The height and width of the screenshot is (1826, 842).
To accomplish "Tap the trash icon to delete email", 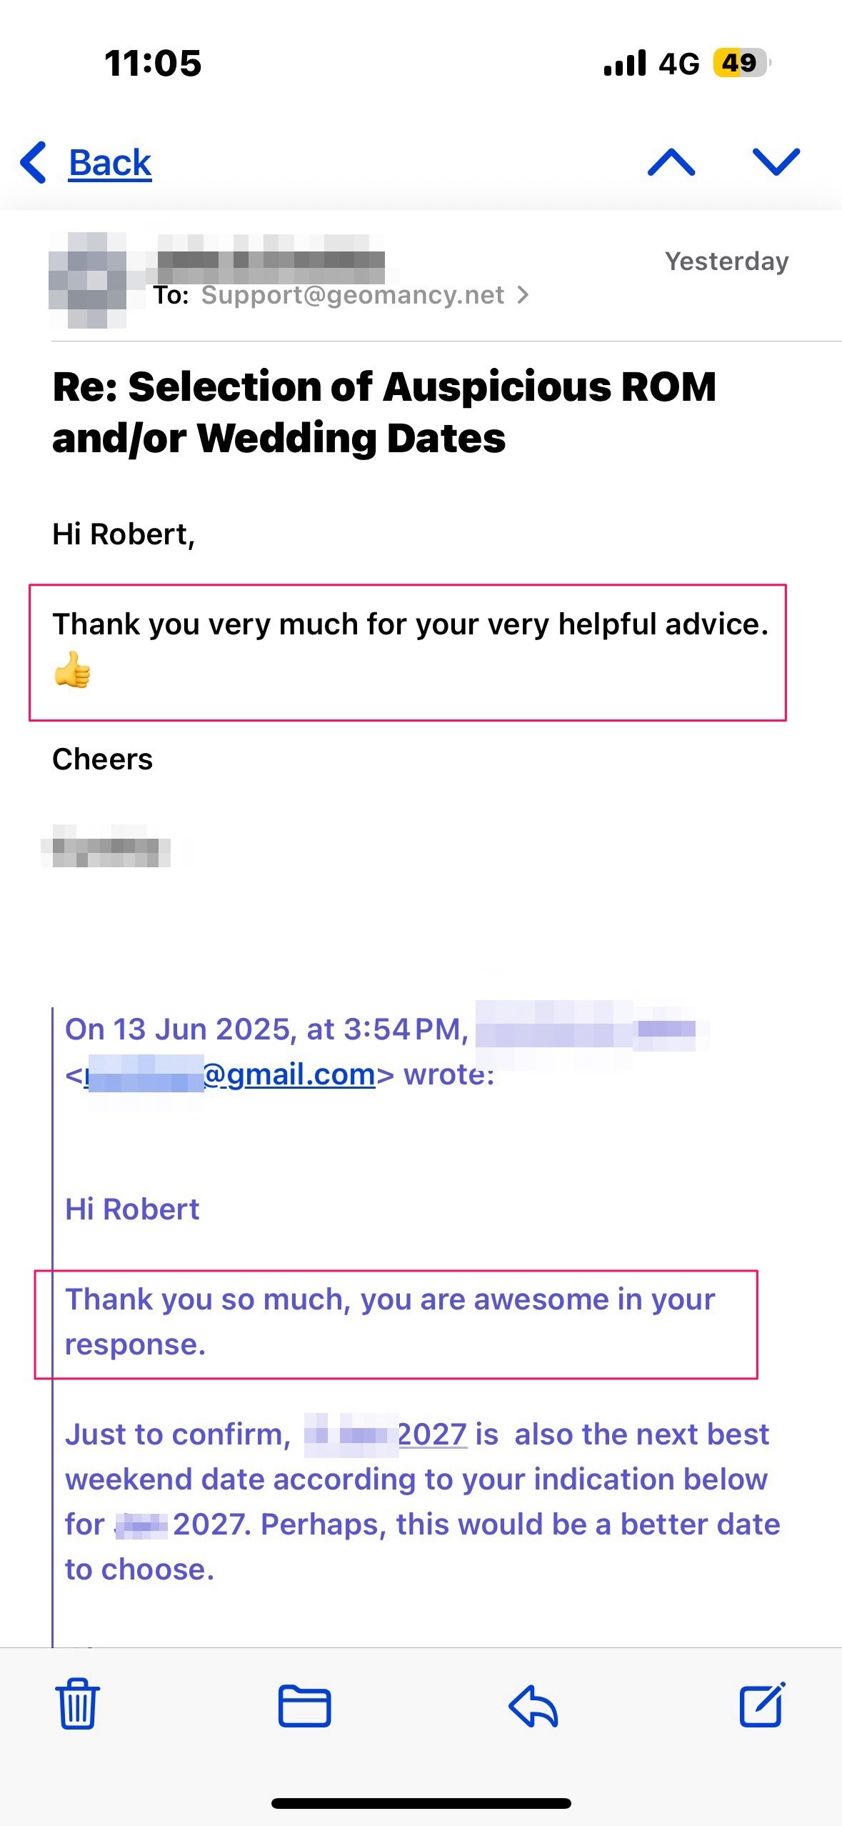I will (x=77, y=1705).
